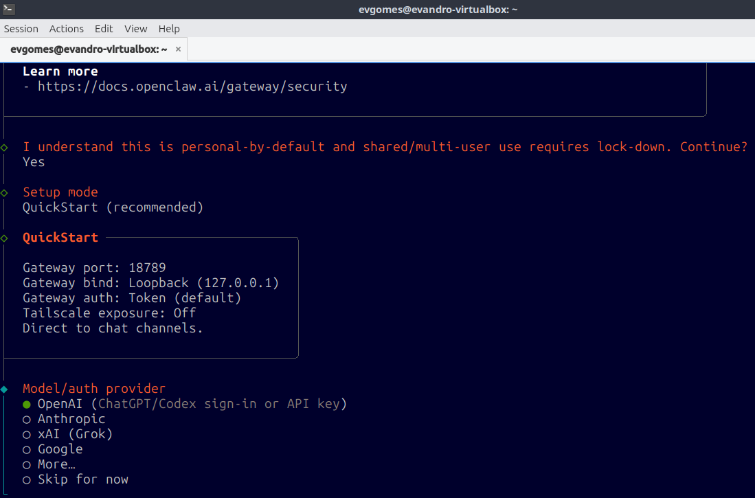
Task: Select the xAI (Grok) provider option
Action: pos(68,434)
